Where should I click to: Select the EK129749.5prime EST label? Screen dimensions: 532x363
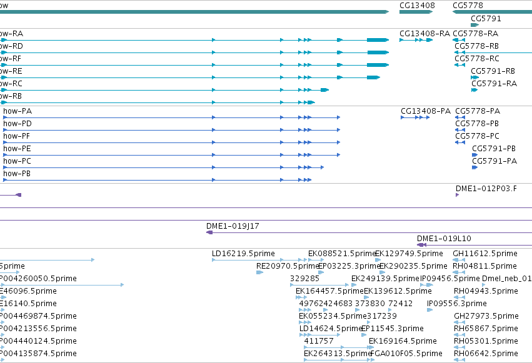[x=409, y=254]
